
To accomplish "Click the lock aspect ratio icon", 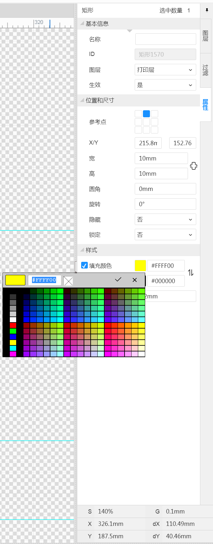I will tap(193, 166).
